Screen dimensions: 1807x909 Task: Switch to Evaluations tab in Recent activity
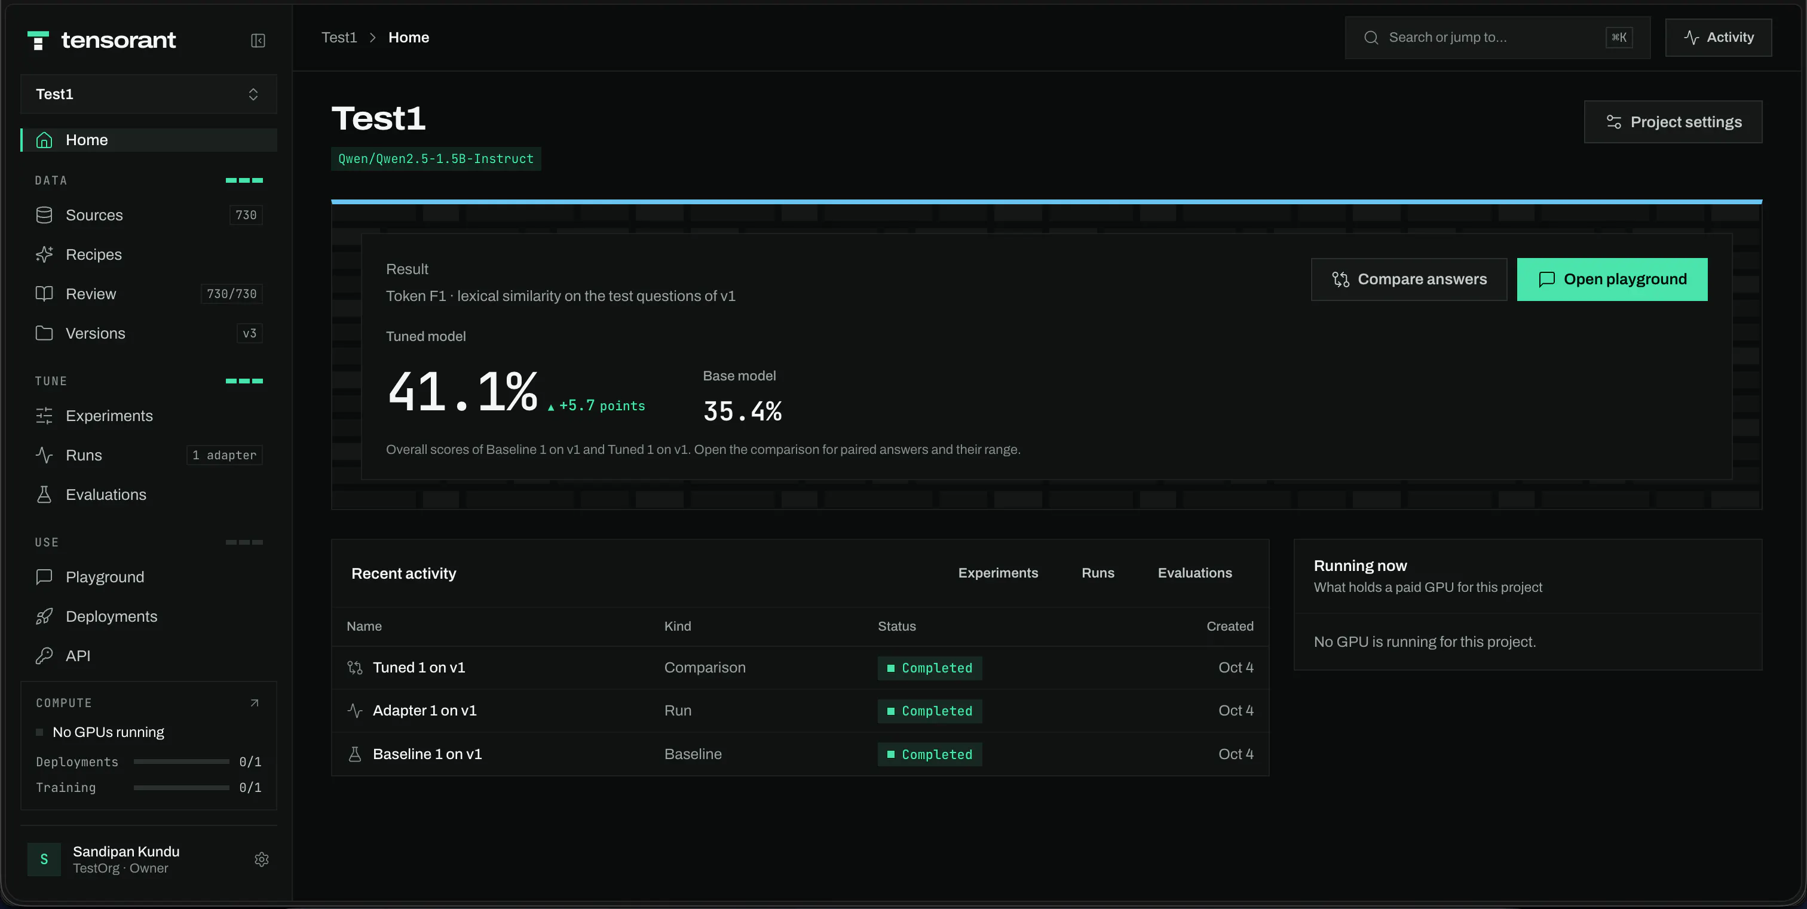tap(1195, 573)
